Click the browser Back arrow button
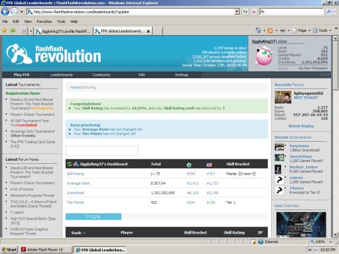The width and height of the screenshot is (339, 254). pyautogui.click(x=5, y=12)
